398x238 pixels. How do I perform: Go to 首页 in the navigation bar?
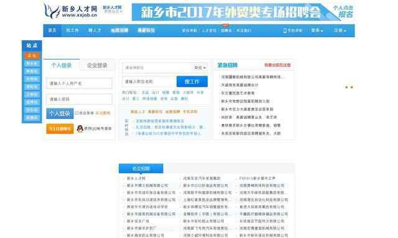[x=52, y=30]
